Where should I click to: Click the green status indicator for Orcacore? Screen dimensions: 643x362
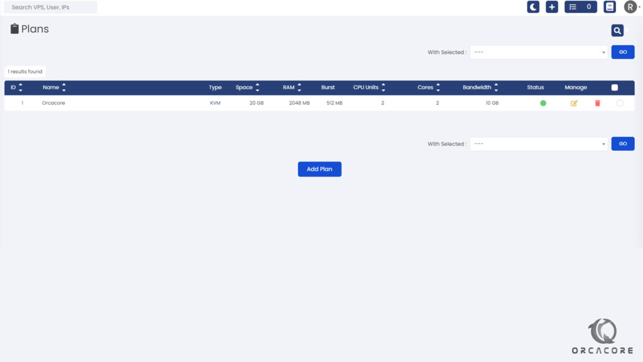tap(543, 103)
